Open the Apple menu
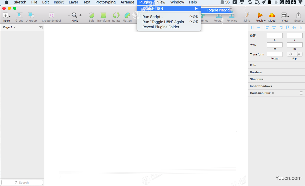 [6, 2]
